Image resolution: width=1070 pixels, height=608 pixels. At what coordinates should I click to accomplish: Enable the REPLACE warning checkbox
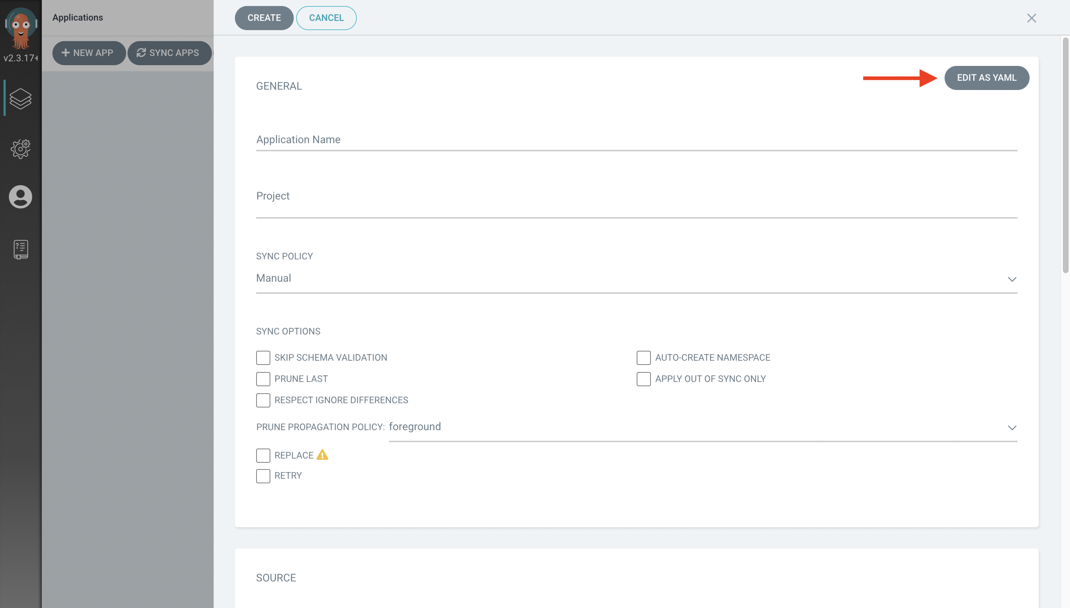click(263, 455)
